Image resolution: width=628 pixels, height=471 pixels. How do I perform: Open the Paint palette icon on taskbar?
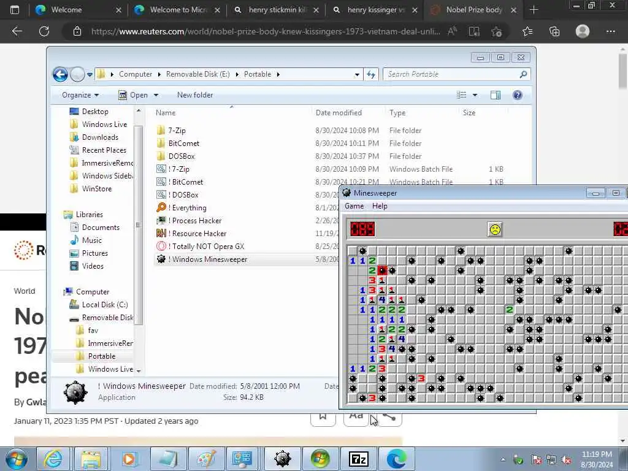pyautogui.click(x=206, y=459)
